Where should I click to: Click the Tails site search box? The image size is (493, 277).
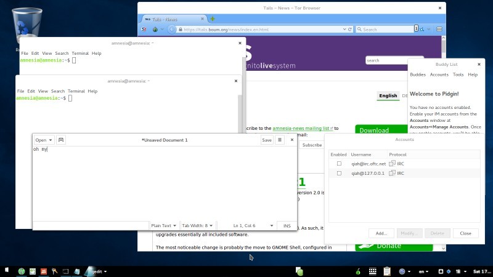(x=386, y=60)
